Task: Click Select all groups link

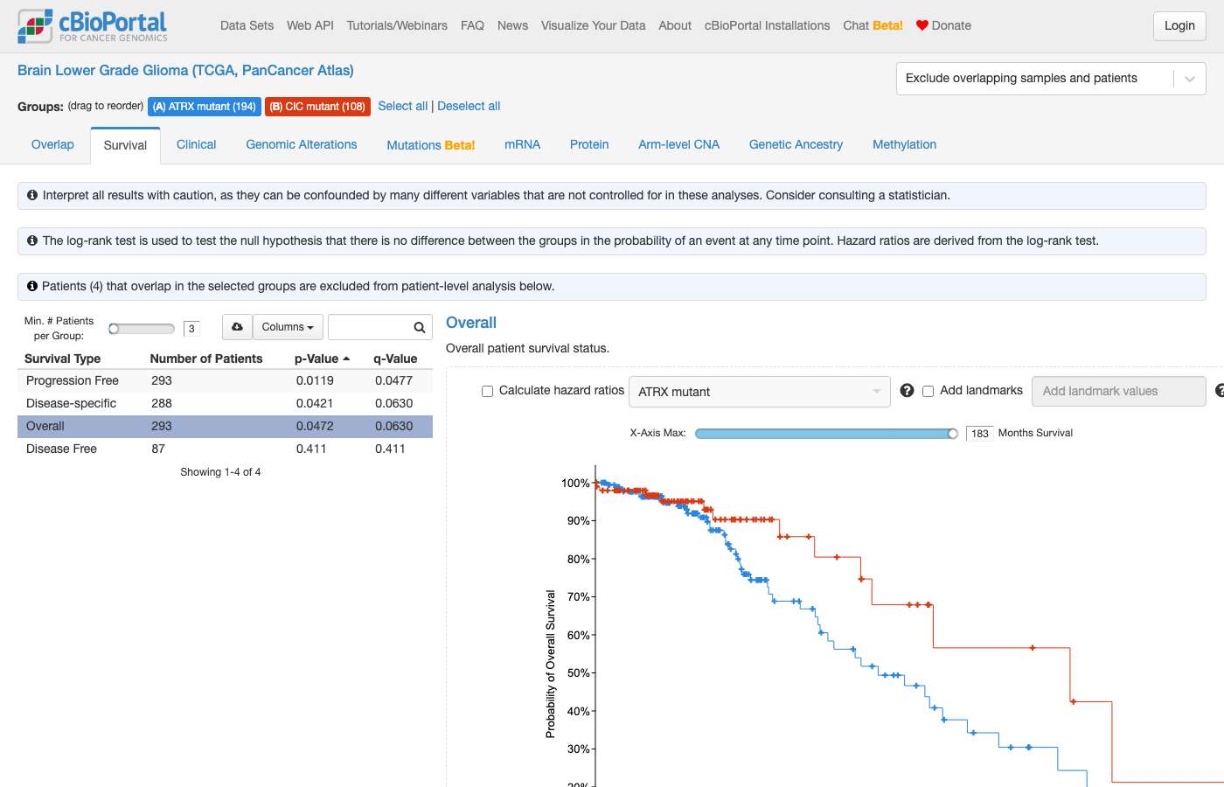Action: pos(403,106)
